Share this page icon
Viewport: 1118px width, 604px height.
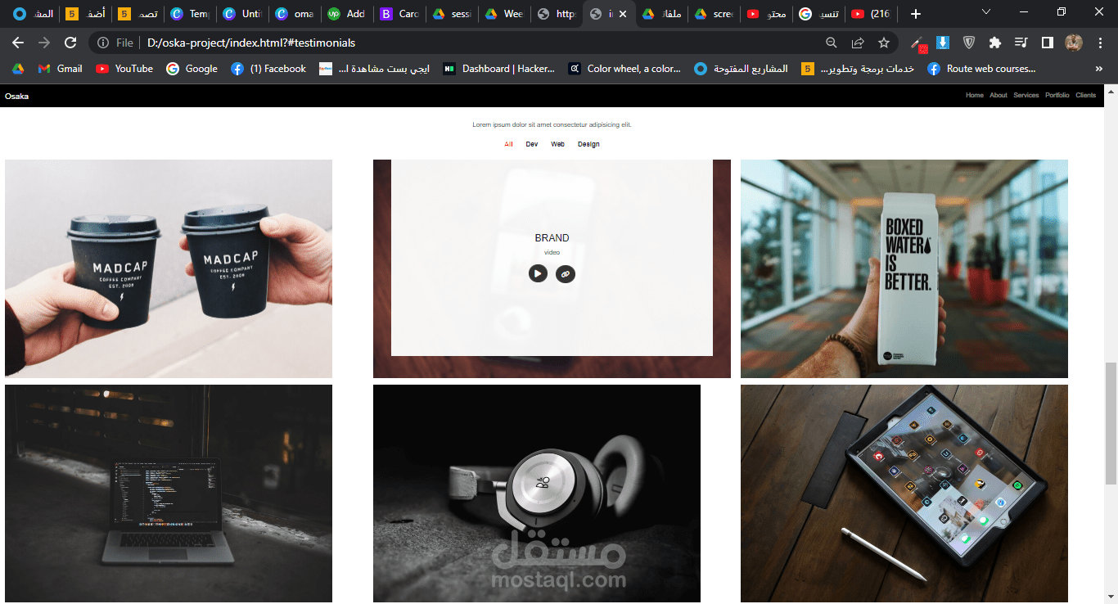click(858, 43)
